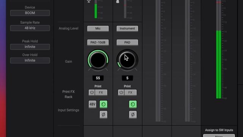Click the Assign to SW Inputs label
The width and height of the screenshot is (243, 137).
(x=219, y=130)
